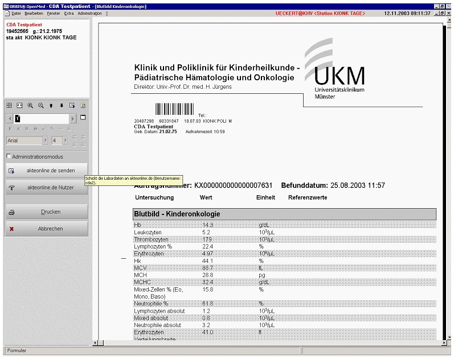Viewport: 454px width, 360px height.
Task: Open the Administration menu
Action: coord(89,13)
